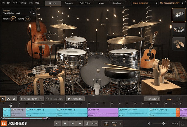187x127 pixels.
Task: Click the Edit Play Style button
Action: [x=75, y=99]
